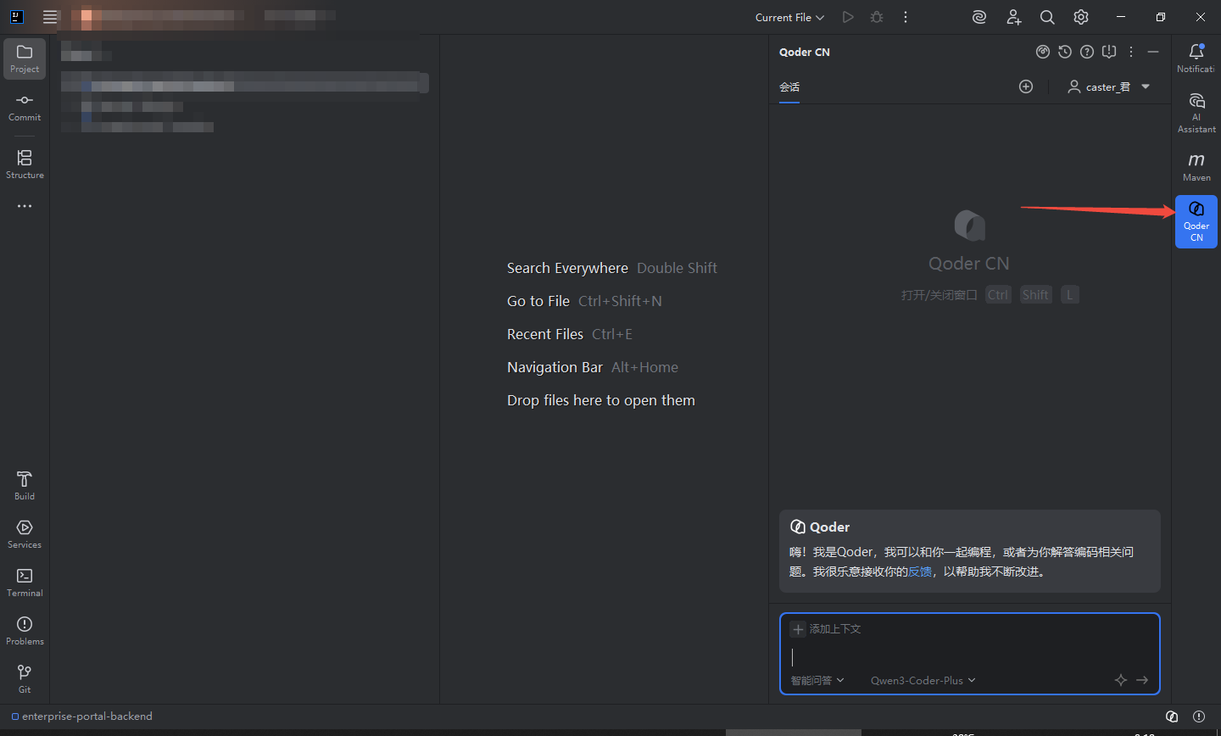Click the "Search Everywhere" hint text
The width and height of the screenshot is (1221, 736).
pos(567,268)
